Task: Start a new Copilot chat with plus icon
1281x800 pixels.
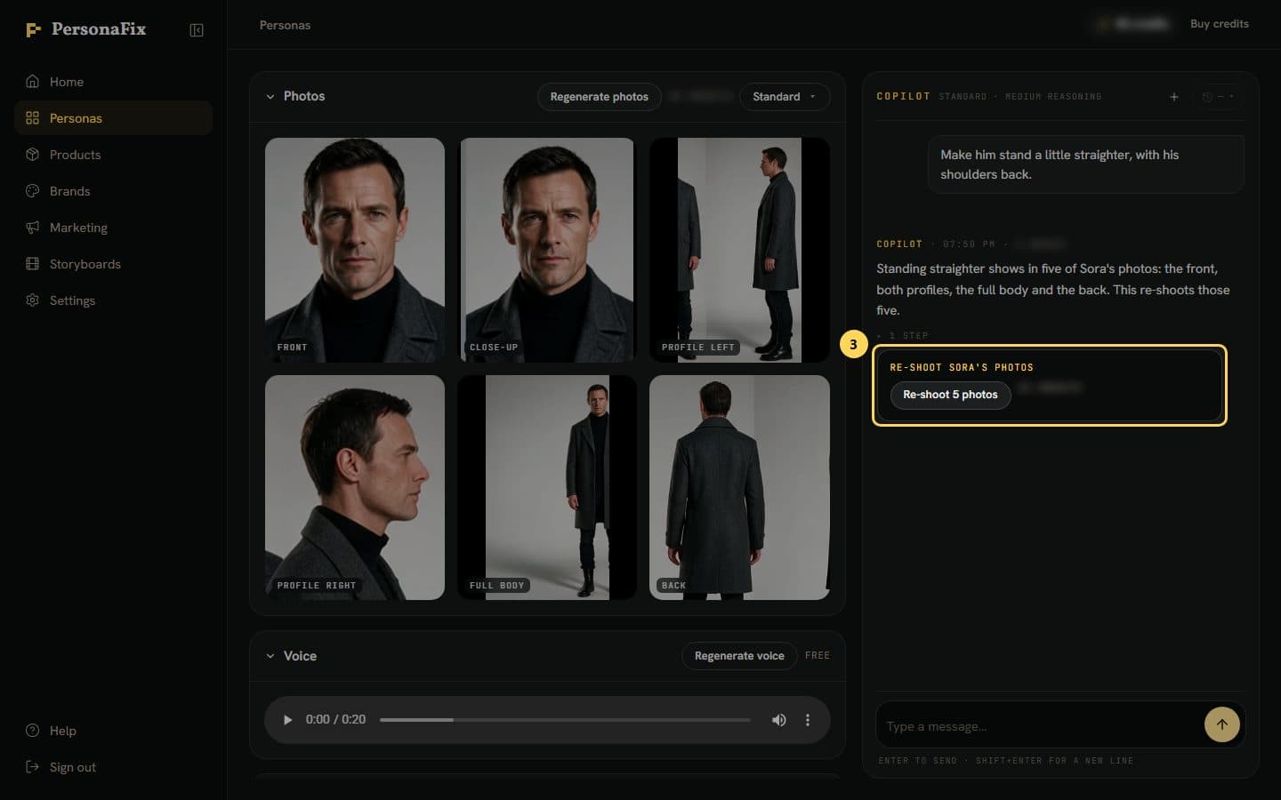Action: pyautogui.click(x=1174, y=97)
